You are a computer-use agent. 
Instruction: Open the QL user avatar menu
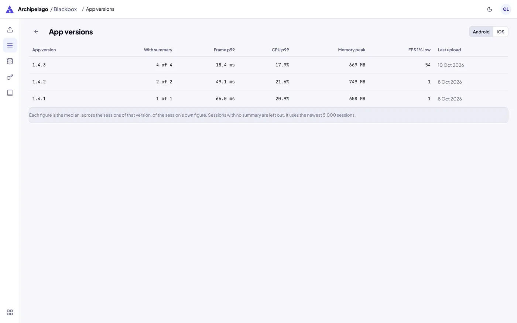(x=506, y=9)
